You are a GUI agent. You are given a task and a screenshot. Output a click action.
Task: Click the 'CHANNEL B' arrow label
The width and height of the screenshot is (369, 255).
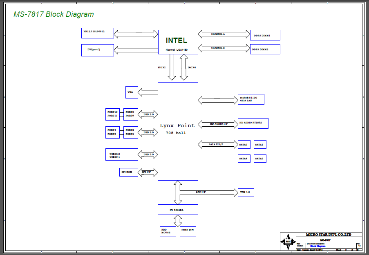pos(218,48)
